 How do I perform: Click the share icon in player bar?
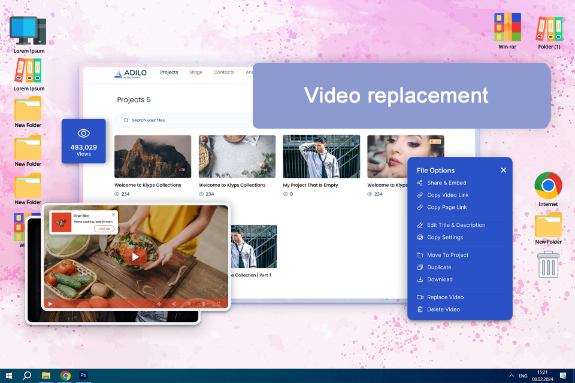(x=174, y=304)
